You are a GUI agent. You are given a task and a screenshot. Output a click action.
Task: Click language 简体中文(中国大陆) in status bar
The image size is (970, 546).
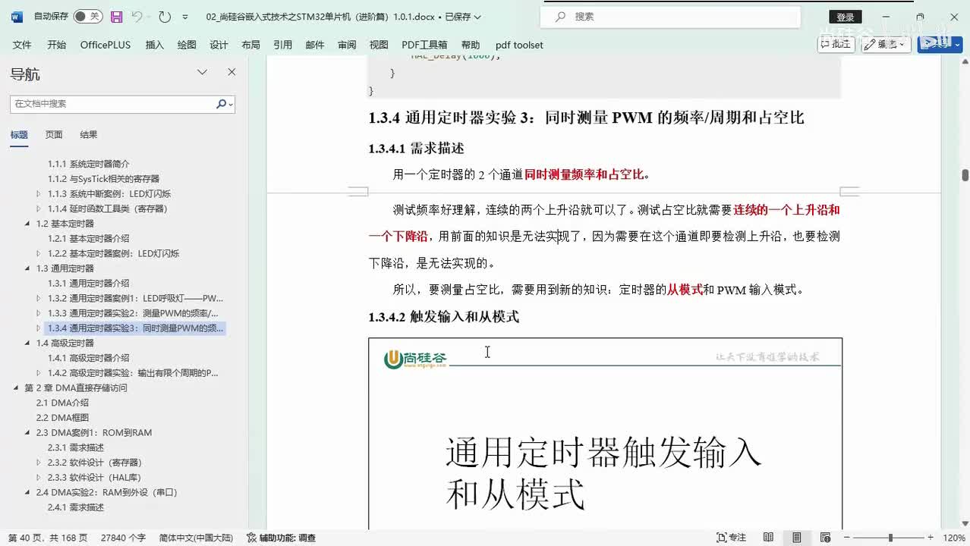point(196,538)
